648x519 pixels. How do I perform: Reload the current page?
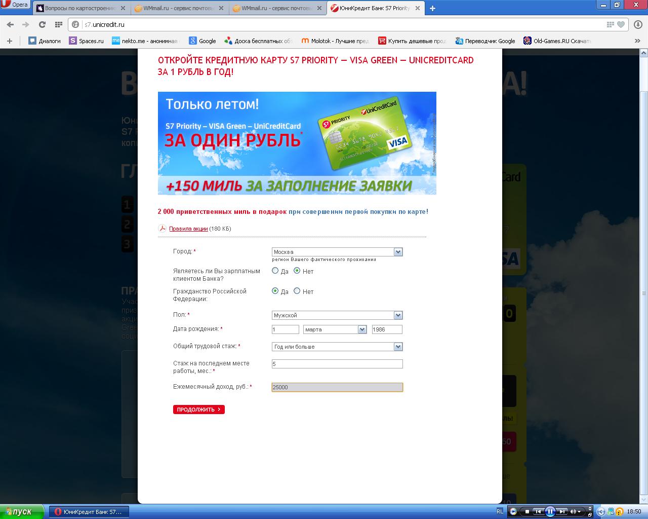42,24
